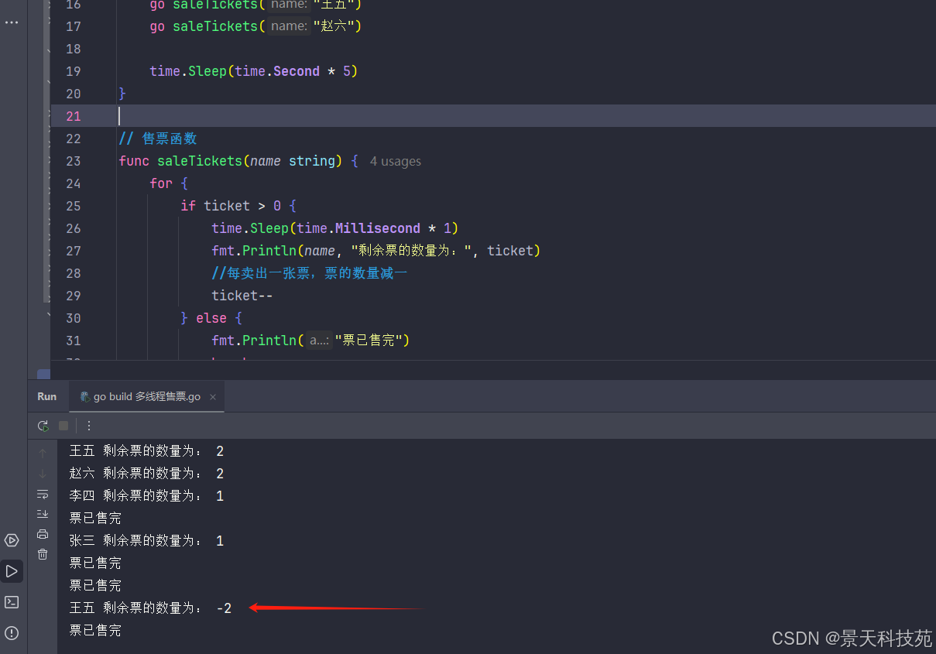This screenshot has height=654, width=936.
Task: Toggle the Run tool window sidebar button
Action: [12, 571]
